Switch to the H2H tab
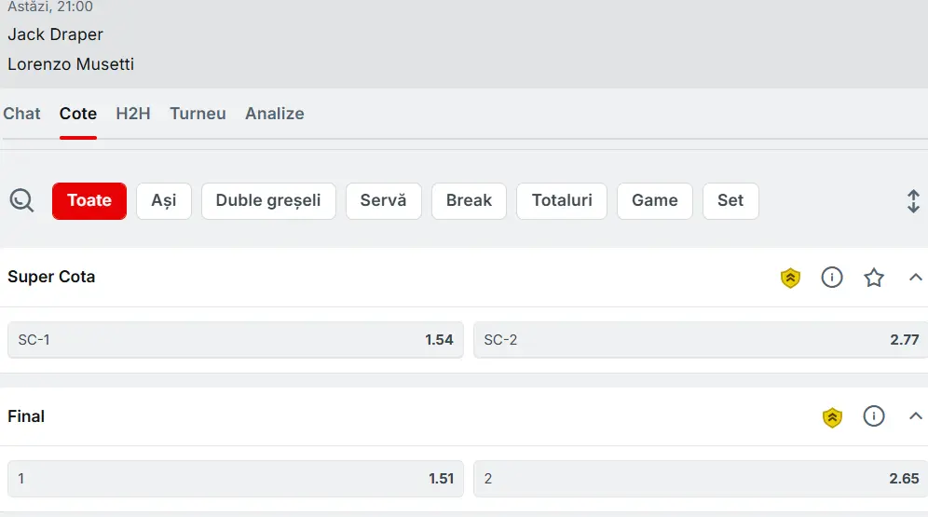The image size is (928, 517). [133, 114]
